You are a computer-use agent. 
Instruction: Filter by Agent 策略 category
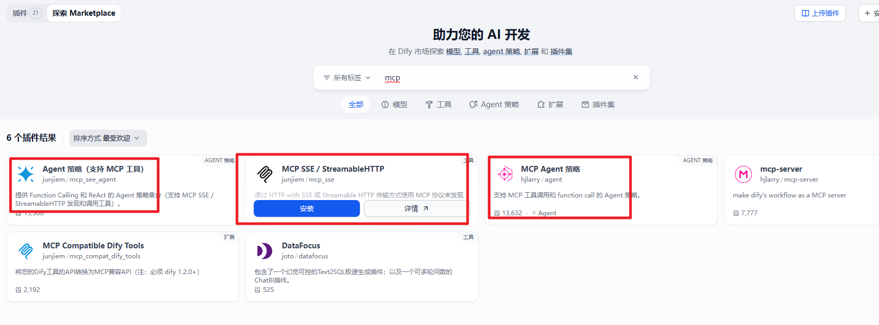coord(494,104)
